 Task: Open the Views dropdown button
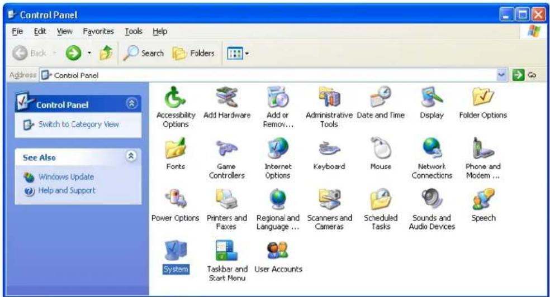238,53
